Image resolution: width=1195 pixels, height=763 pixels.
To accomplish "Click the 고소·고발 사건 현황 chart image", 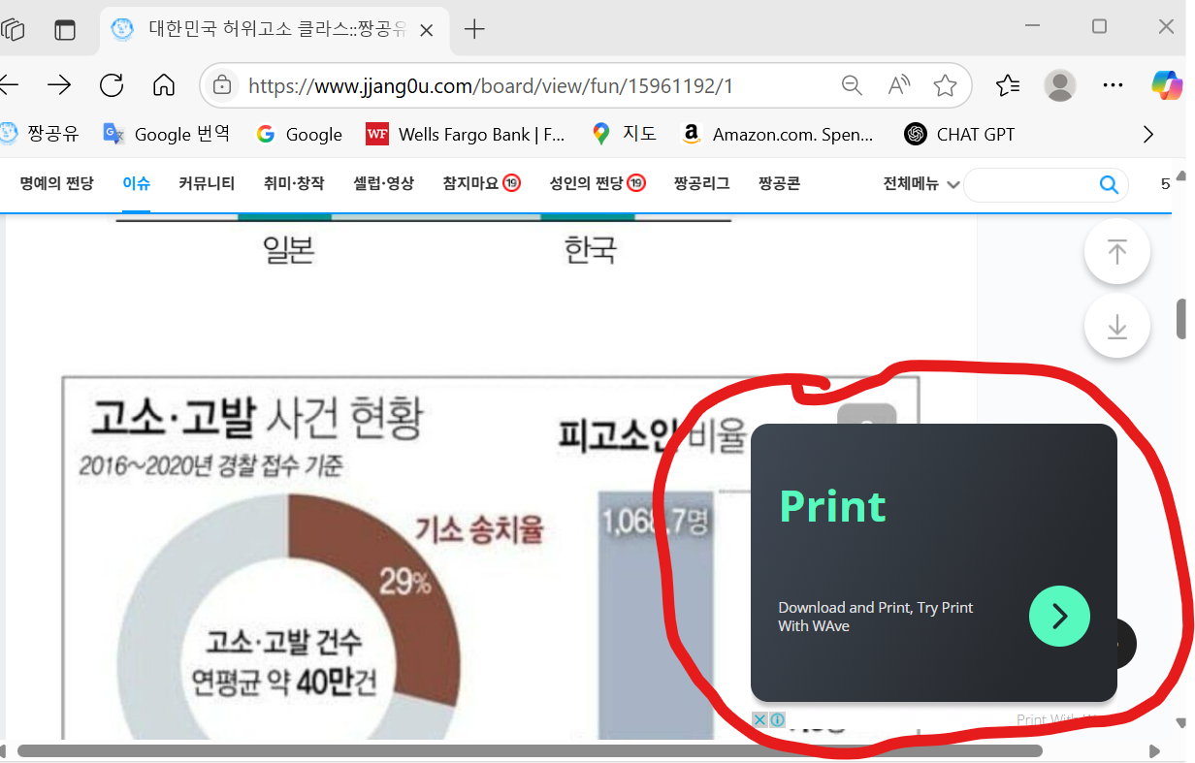I will pyautogui.click(x=489, y=557).
